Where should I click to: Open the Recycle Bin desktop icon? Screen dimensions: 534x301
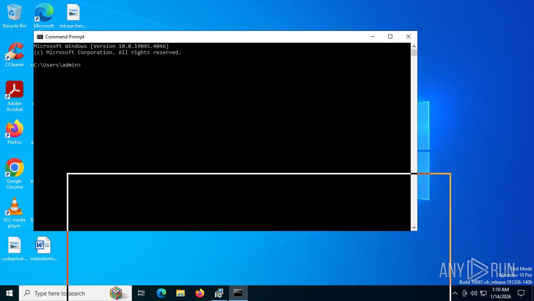tap(15, 16)
